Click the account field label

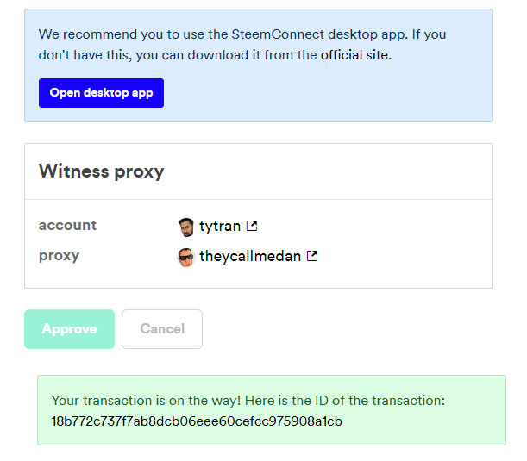click(x=67, y=225)
